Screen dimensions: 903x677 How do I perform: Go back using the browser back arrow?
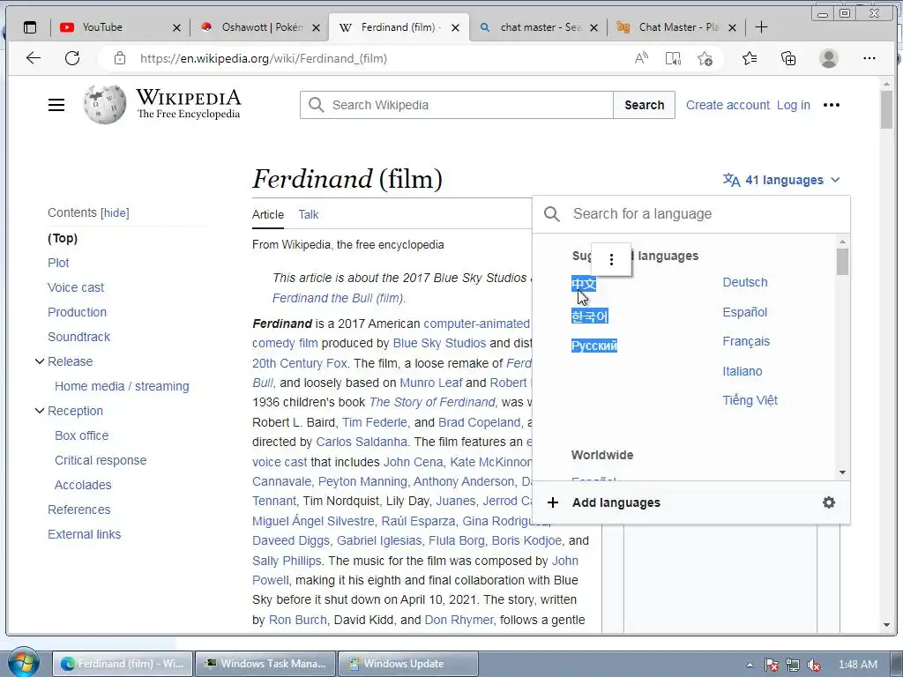click(x=34, y=58)
